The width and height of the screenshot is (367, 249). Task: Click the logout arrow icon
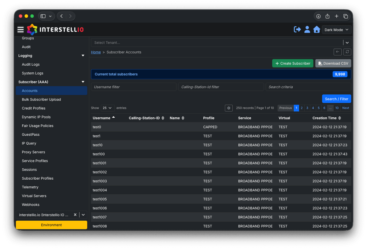pyautogui.click(x=297, y=30)
